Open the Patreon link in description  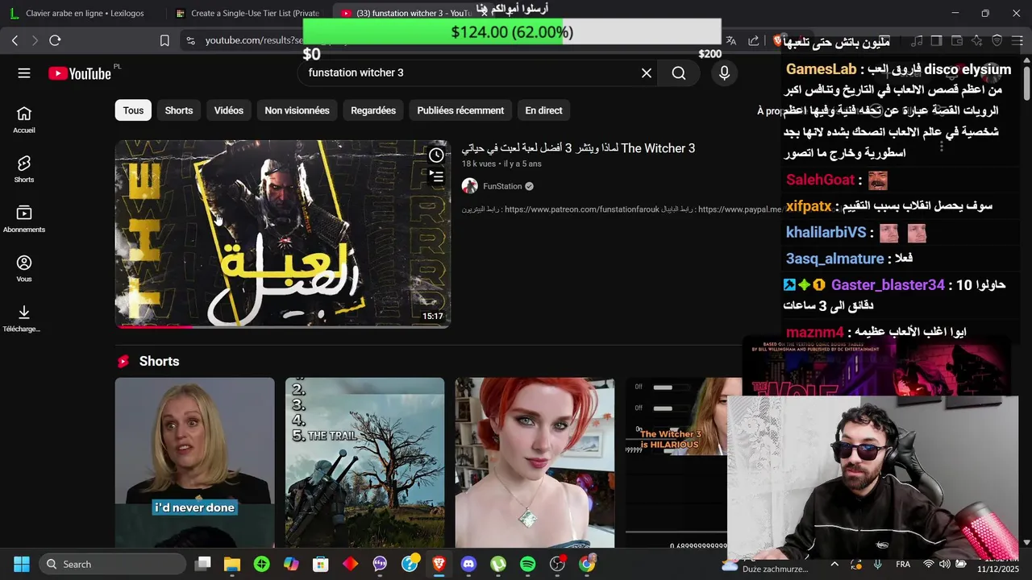pos(581,209)
